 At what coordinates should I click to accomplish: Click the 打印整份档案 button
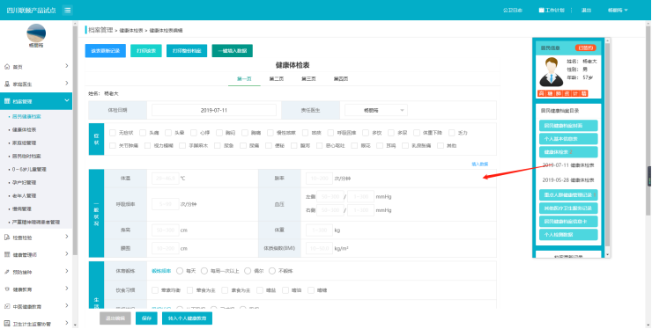(x=187, y=51)
